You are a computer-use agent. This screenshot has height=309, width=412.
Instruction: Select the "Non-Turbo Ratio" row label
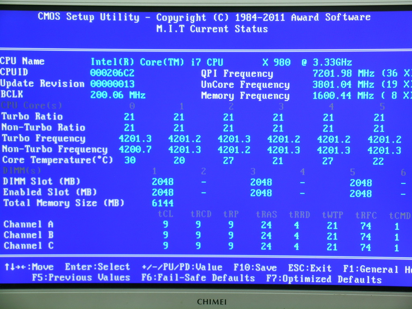click(x=43, y=128)
